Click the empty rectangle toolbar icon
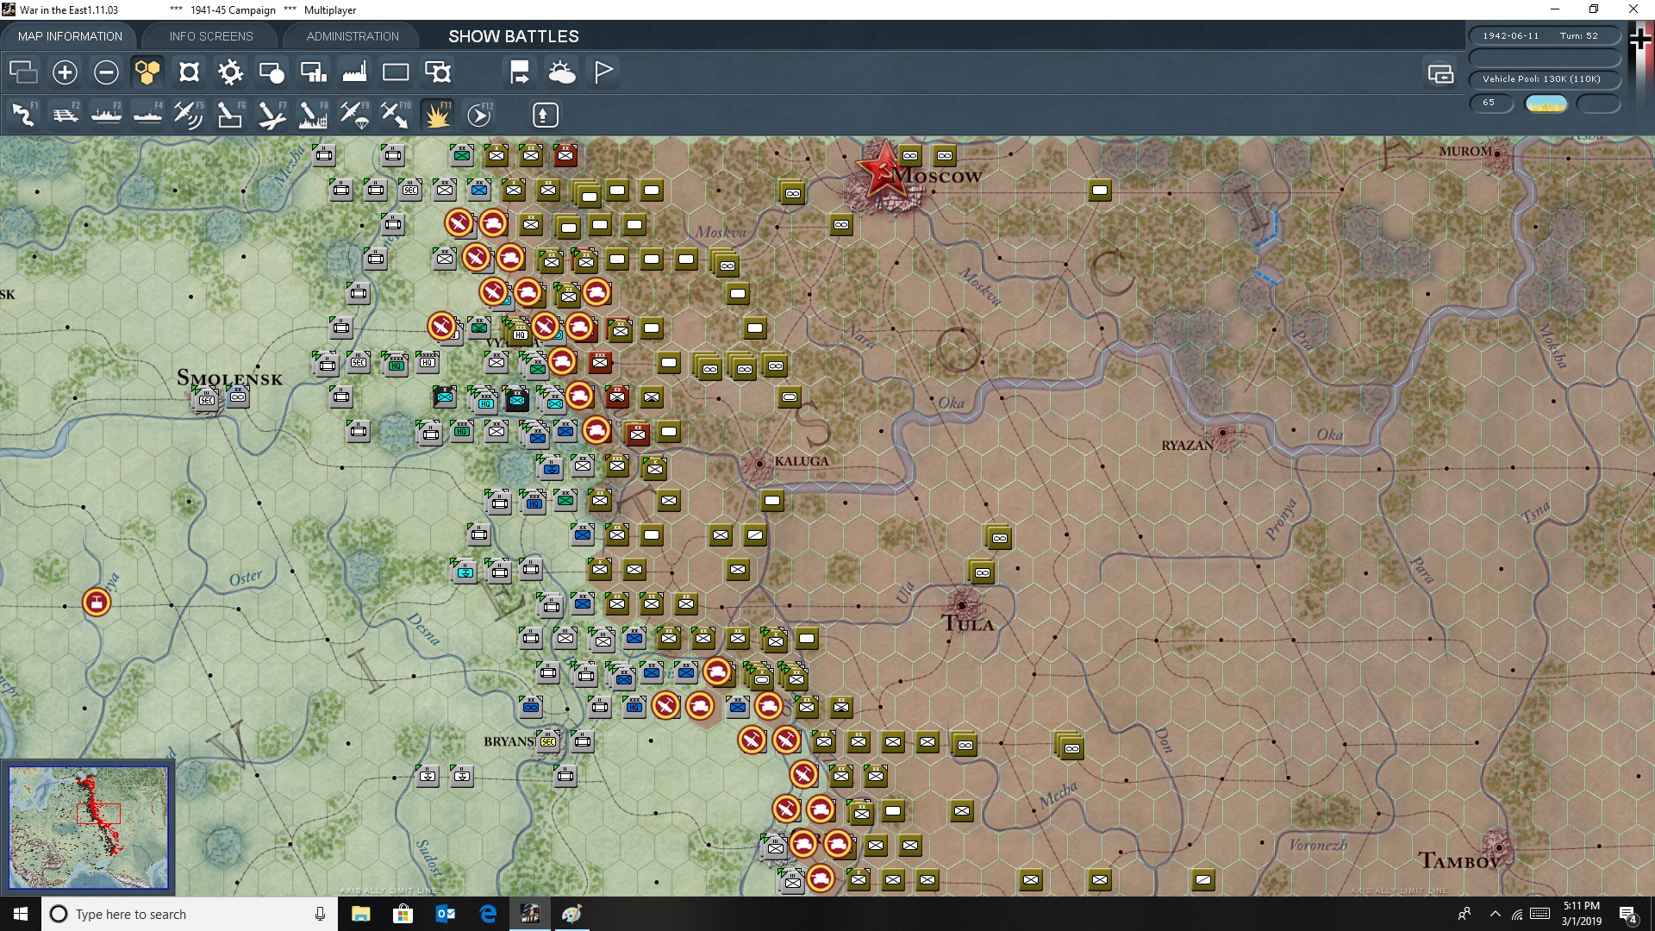This screenshot has height=931, width=1655. (x=396, y=72)
